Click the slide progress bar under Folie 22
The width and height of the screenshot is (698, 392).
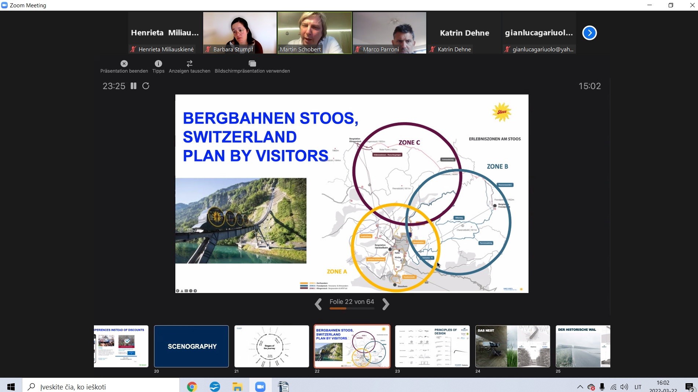(x=352, y=308)
